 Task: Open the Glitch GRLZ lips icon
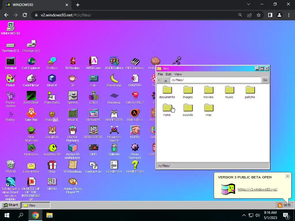pyautogui.click(x=135, y=98)
